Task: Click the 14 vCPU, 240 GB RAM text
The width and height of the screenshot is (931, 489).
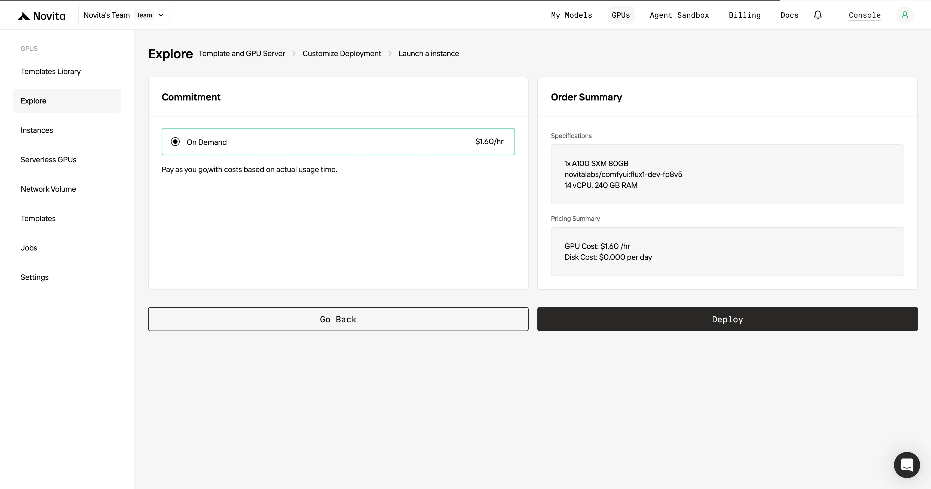Action: click(601, 185)
